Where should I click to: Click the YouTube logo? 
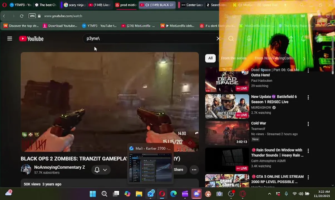coord(31,39)
